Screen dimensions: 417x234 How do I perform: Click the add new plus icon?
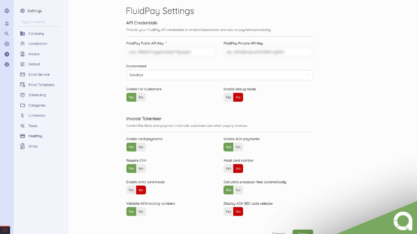(x=7, y=44)
